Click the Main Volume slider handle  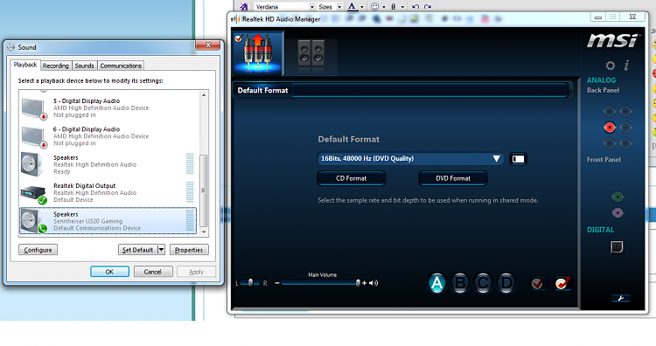pos(358,283)
